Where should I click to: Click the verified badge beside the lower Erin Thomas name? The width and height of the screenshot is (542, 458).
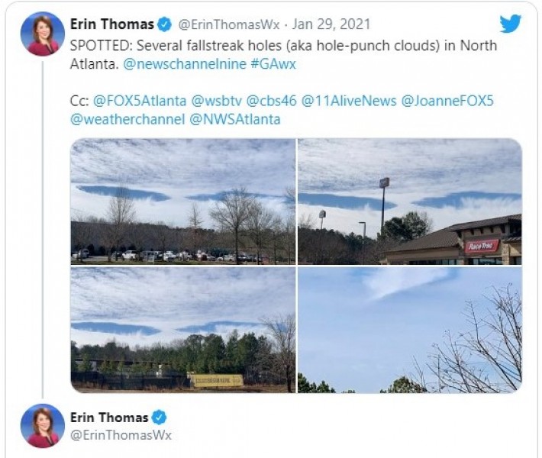click(x=159, y=418)
